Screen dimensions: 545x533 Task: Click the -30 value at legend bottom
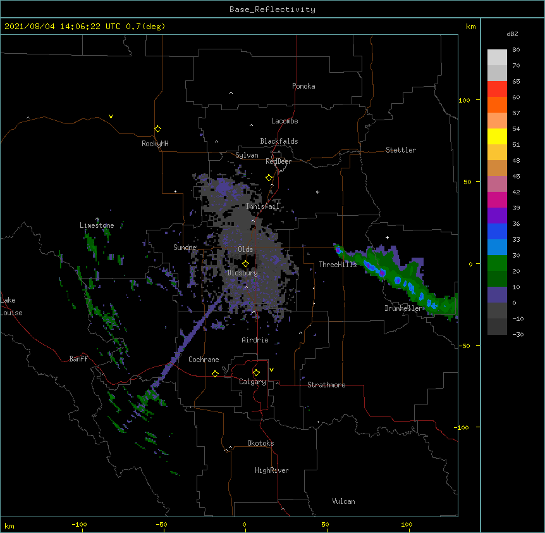tap(518, 335)
